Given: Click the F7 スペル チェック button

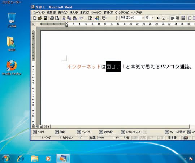Looking at the screenshot, I should [131, 132].
